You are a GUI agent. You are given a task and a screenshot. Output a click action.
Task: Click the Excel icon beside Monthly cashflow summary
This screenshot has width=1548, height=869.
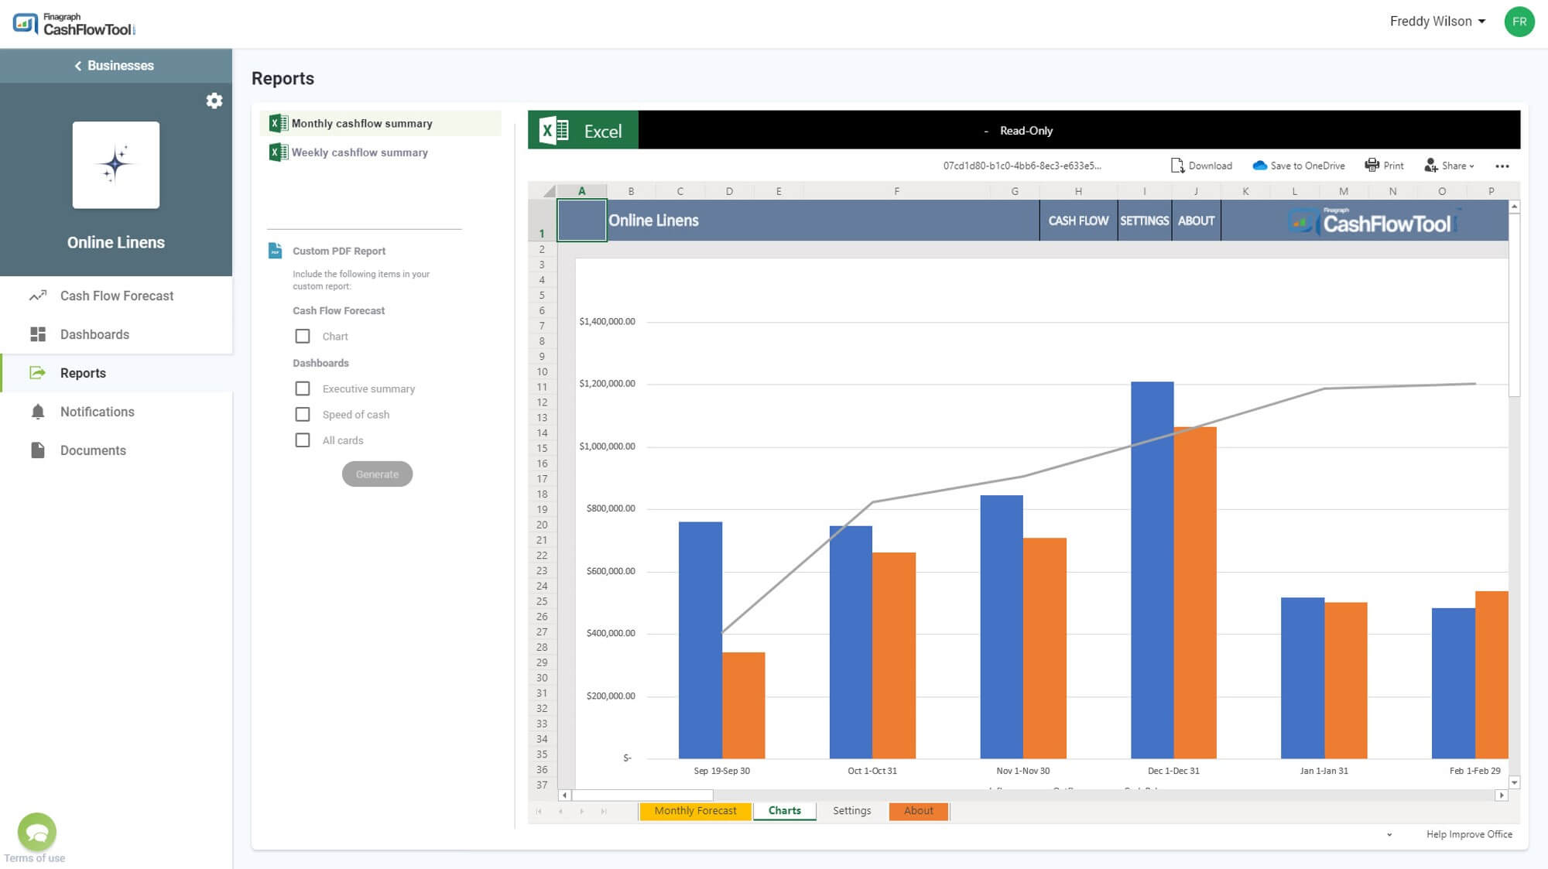click(278, 123)
